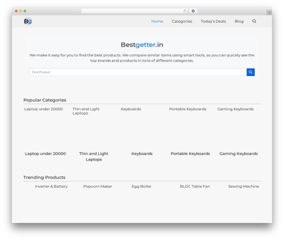Close window with red traffic light

point(16,11)
